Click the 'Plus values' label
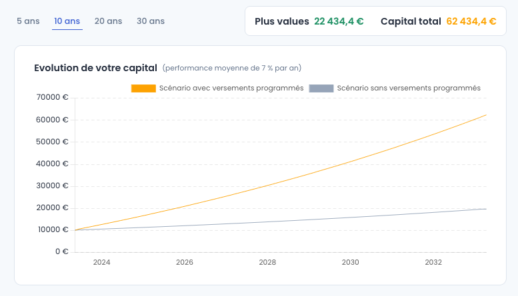 [282, 21]
